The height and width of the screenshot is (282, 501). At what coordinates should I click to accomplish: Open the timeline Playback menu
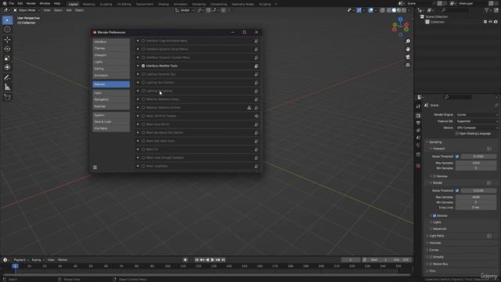pos(21,260)
